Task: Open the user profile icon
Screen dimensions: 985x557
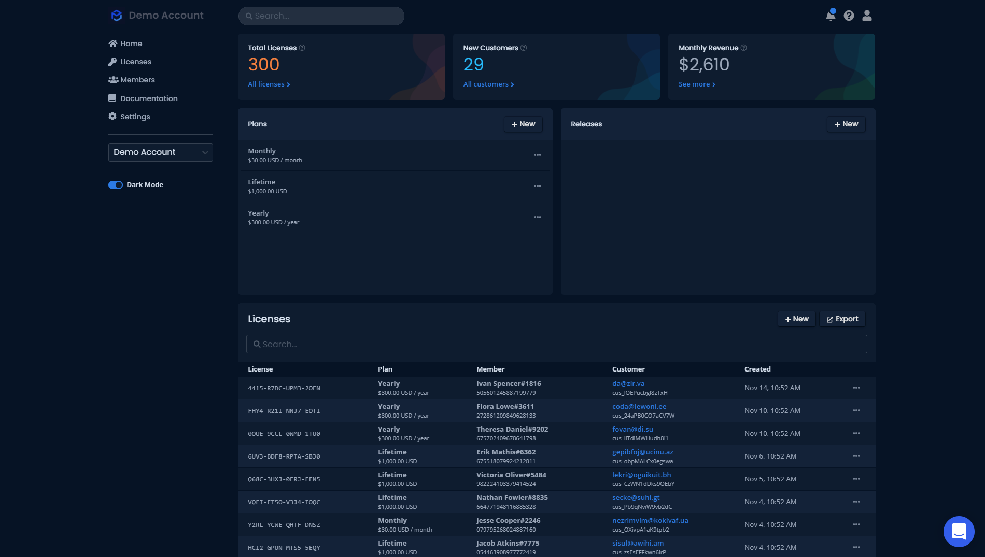Action: tap(867, 16)
